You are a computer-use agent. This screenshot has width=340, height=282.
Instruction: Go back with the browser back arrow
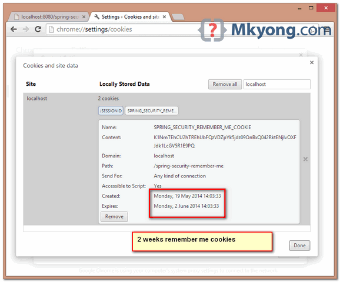coord(14,29)
